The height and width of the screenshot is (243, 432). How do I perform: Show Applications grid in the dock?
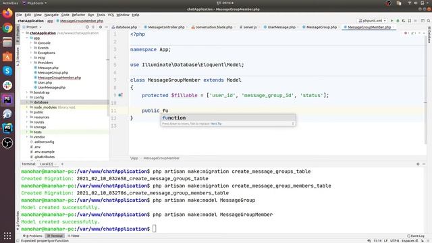(x=7, y=236)
